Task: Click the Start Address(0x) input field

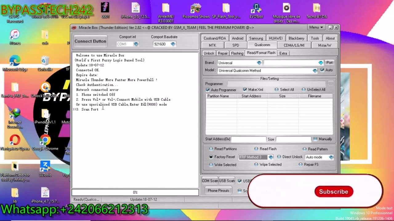Action: (x=249, y=139)
